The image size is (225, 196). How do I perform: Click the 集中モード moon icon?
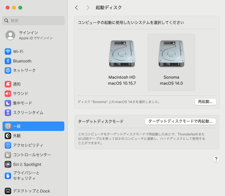pyautogui.click(x=8, y=103)
